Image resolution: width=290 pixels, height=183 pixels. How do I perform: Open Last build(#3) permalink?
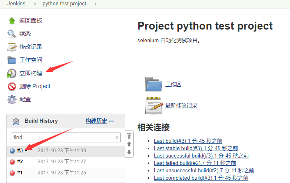pyautogui.click(x=188, y=141)
